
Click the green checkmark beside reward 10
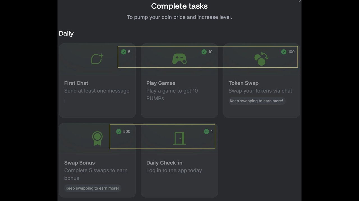[x=204, y=52]
